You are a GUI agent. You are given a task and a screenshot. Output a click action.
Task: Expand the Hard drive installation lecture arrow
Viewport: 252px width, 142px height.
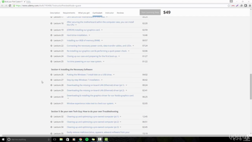coord(89,35)
